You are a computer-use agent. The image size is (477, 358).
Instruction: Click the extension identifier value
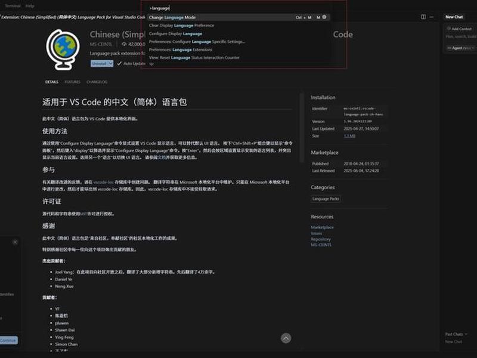pos(363,112)
